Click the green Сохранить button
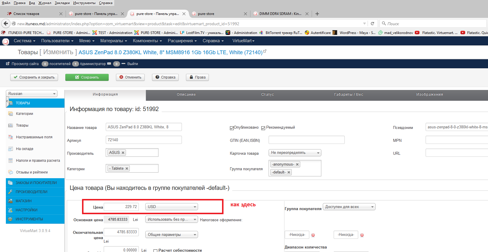Viewport: 488px width, 252px height. coord(87,77)
